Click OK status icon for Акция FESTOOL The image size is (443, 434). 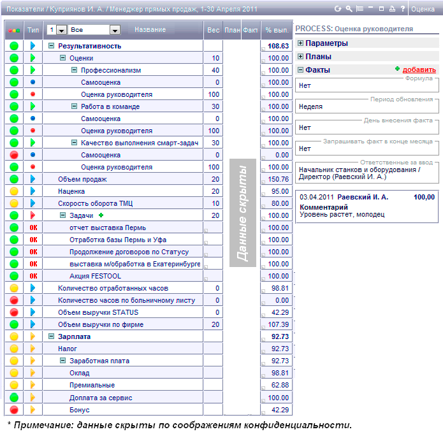[33, 276]
